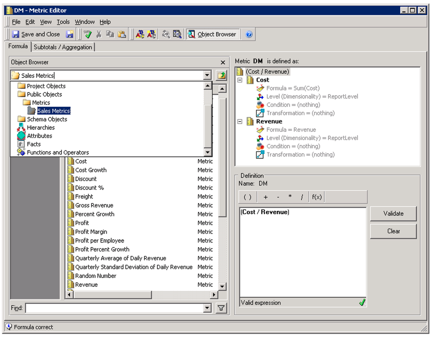Click the Save metric icon next to Save and Close
This screenshot has height=339, width=435.
coord(71,34)
